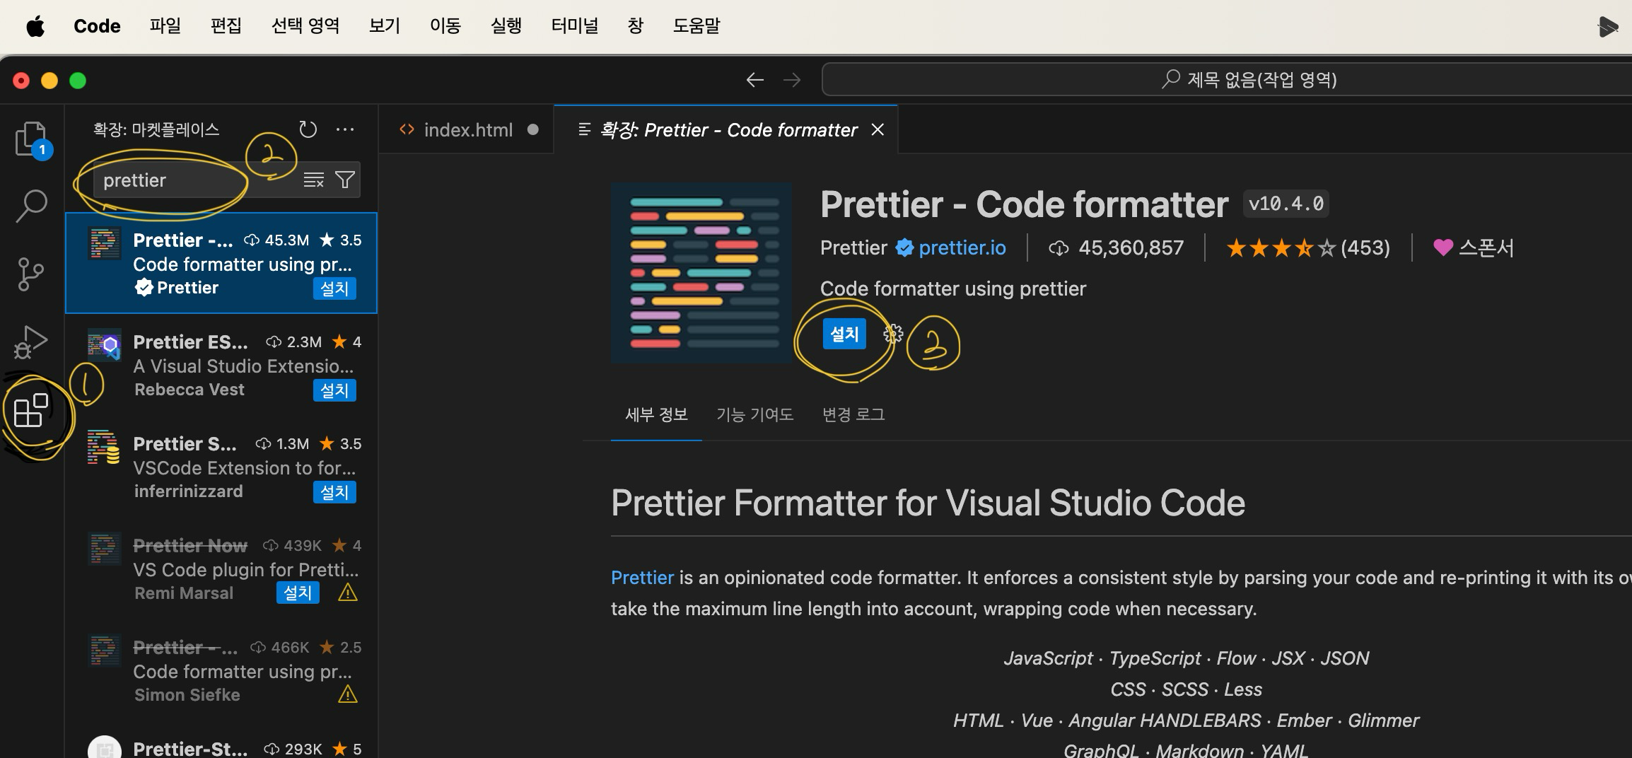
Task: Click the Prettier extension logo image
Action: click(x=701, y=273)
